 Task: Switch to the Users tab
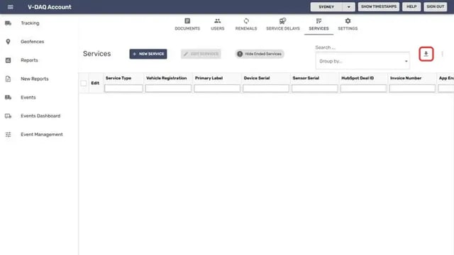pos(218,25)
